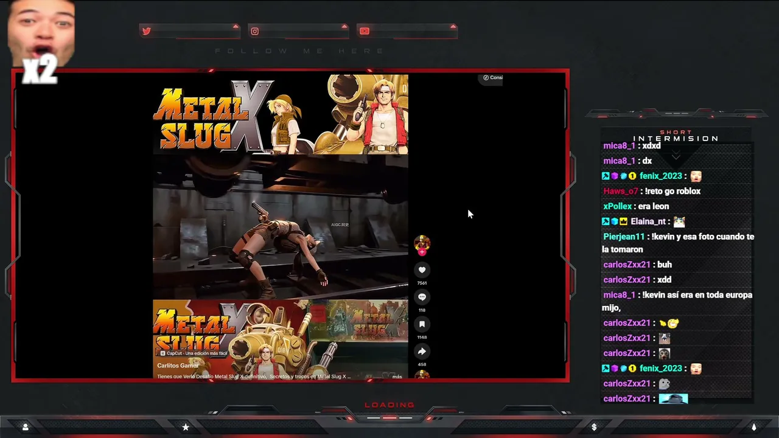Click the dollar sign icon in the bottom bar
Viewport: 779px width, 438px height.
(594, 427)
